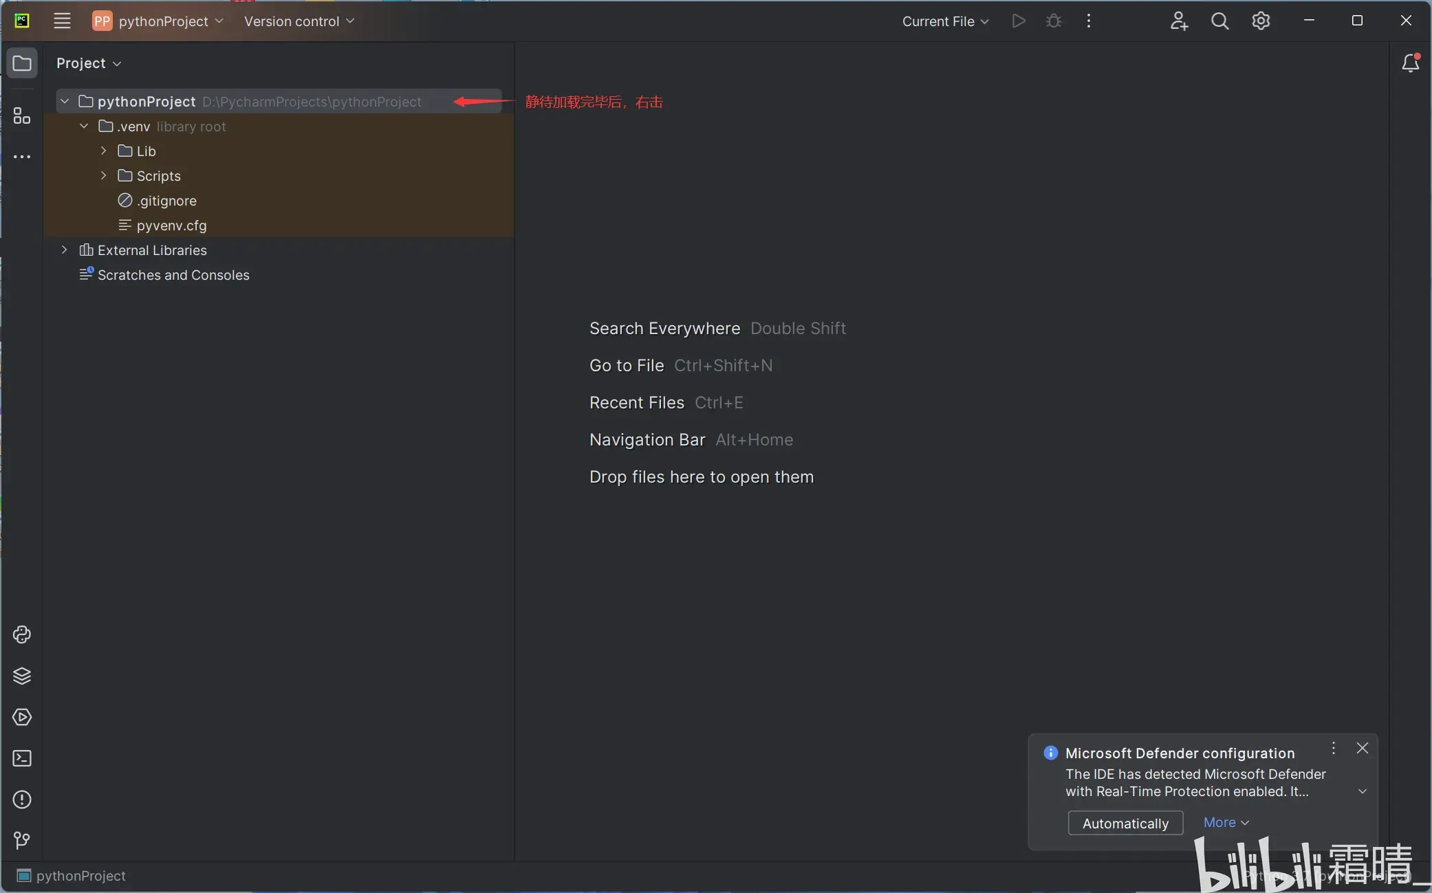Screen dimensions: 1432x893
Task: Select the pyvenv.cfg file
Action: pyautogui.click(x=171, y=225)
